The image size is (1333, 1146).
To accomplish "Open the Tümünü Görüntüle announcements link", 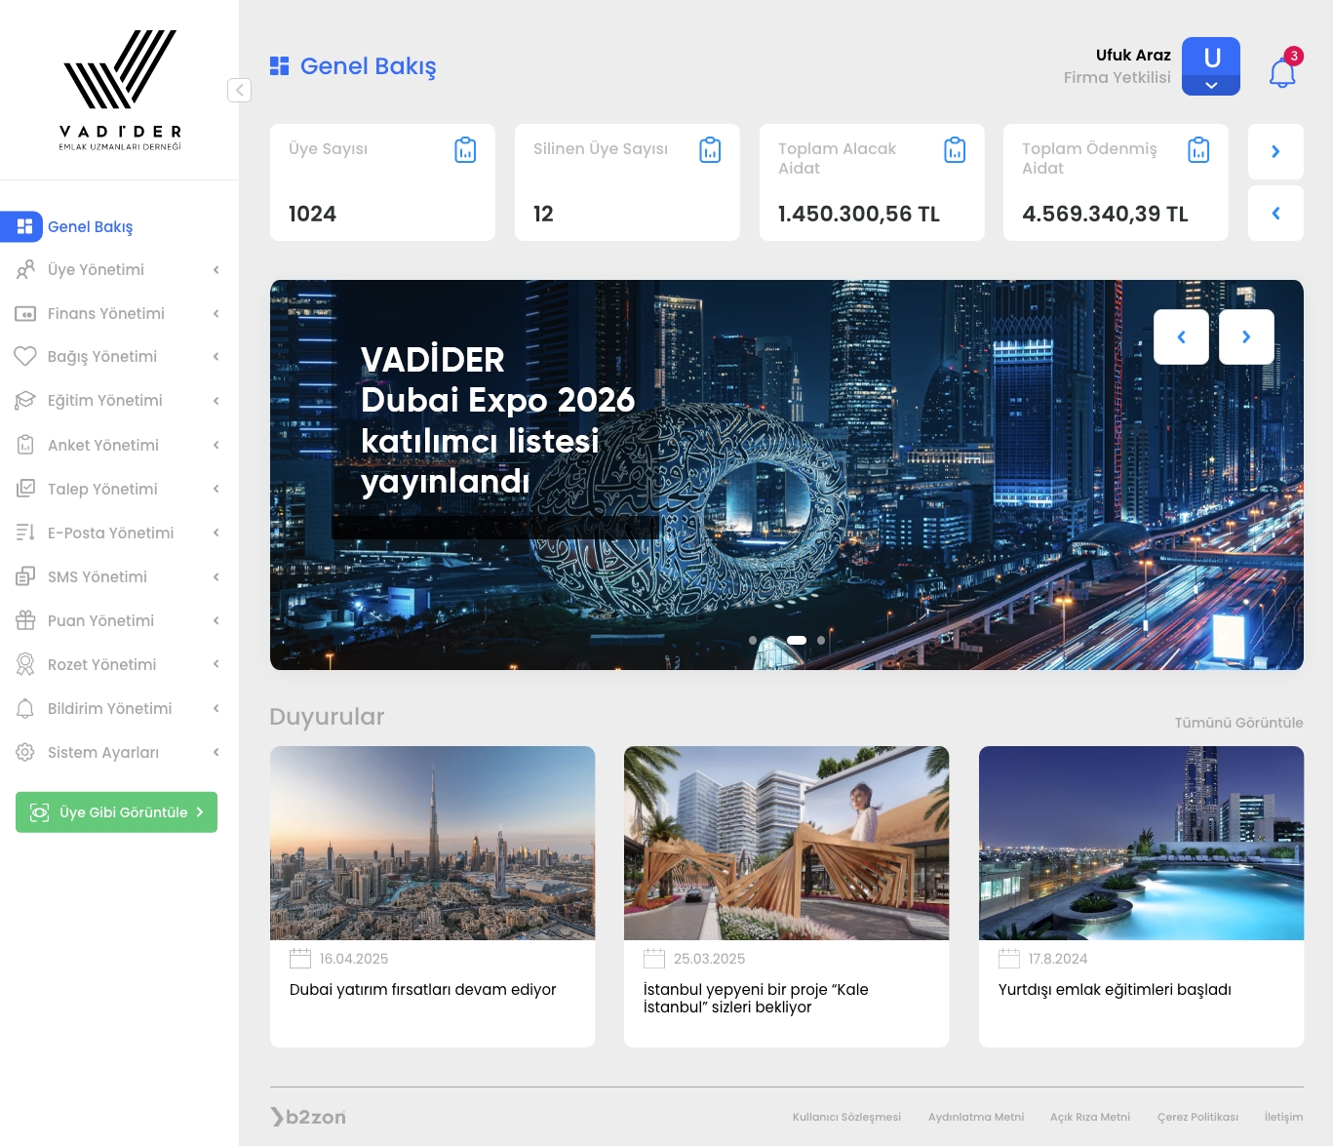I will (x=1238, y=723).
